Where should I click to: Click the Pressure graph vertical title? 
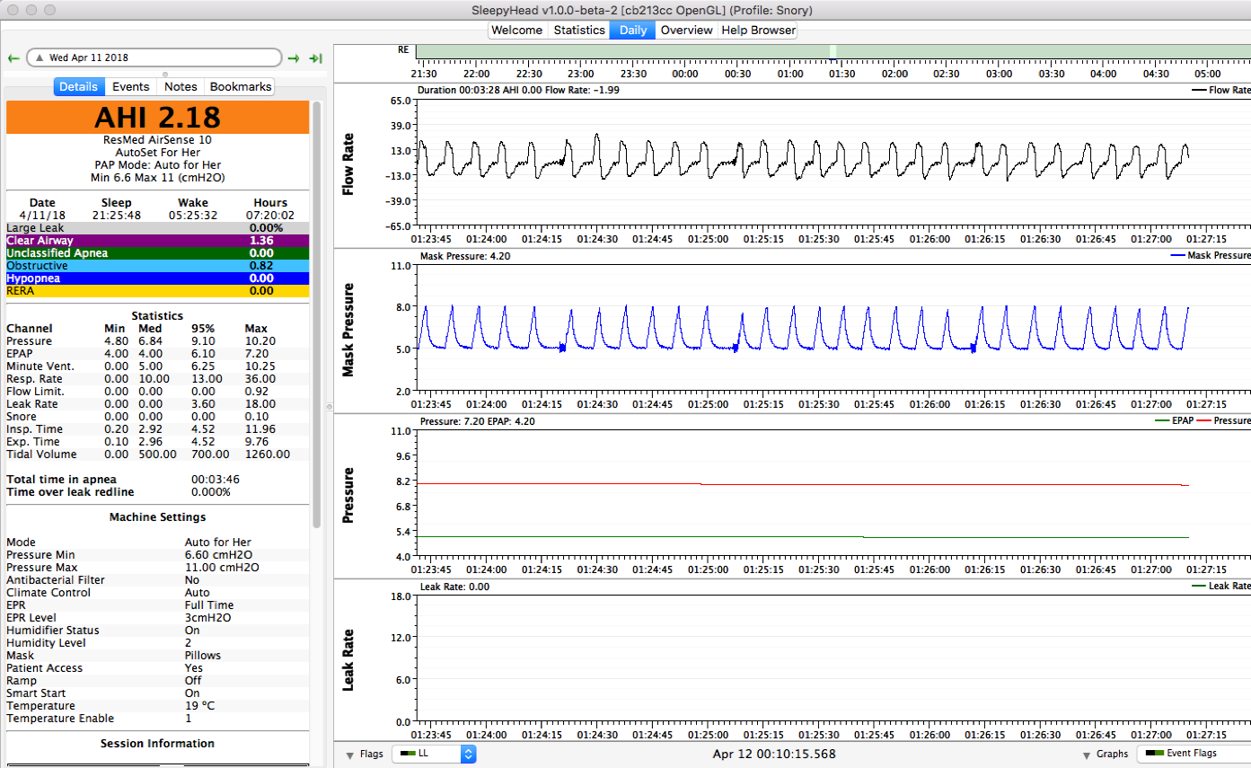348,495
